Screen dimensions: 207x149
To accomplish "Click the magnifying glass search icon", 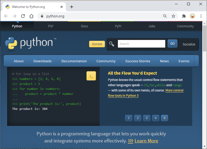I will click(x=112, y=44).
